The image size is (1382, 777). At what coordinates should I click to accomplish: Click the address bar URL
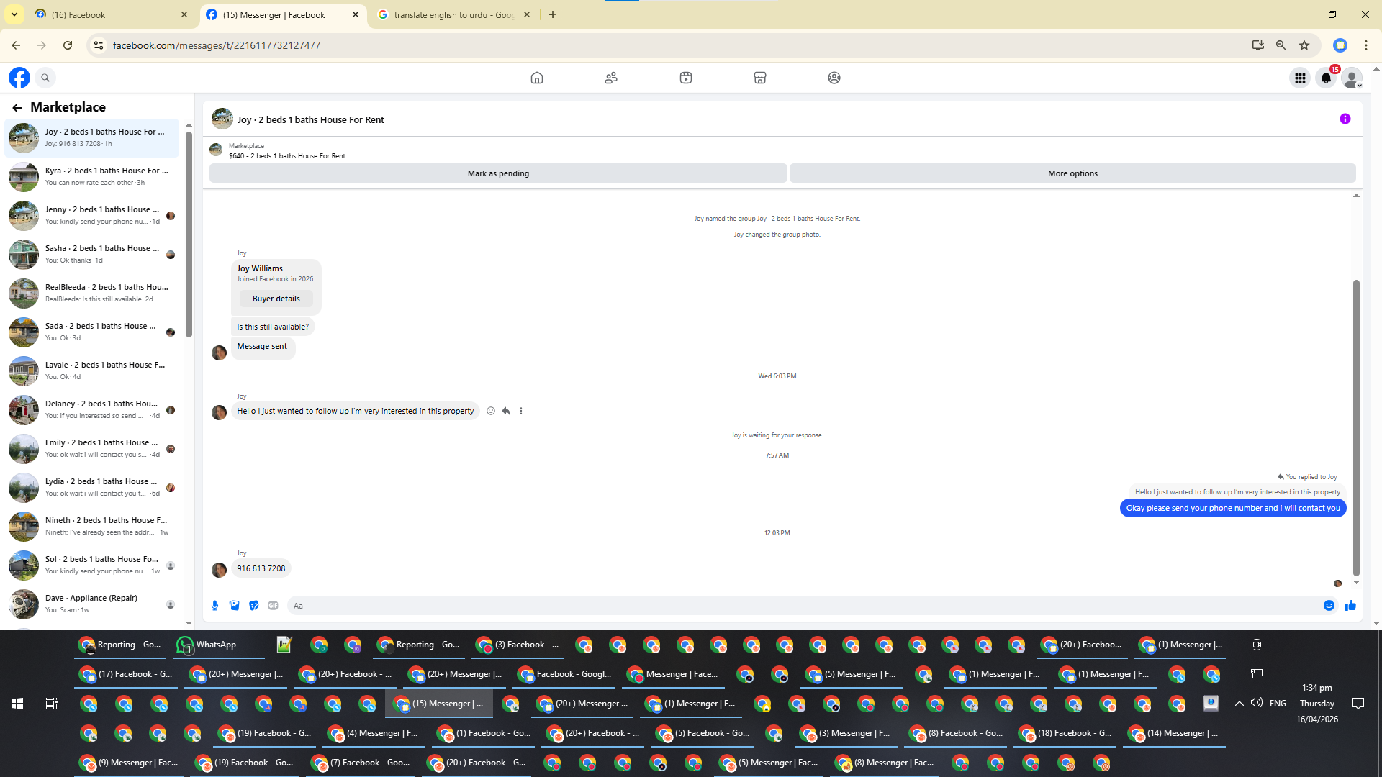click(x=217, y=45)
